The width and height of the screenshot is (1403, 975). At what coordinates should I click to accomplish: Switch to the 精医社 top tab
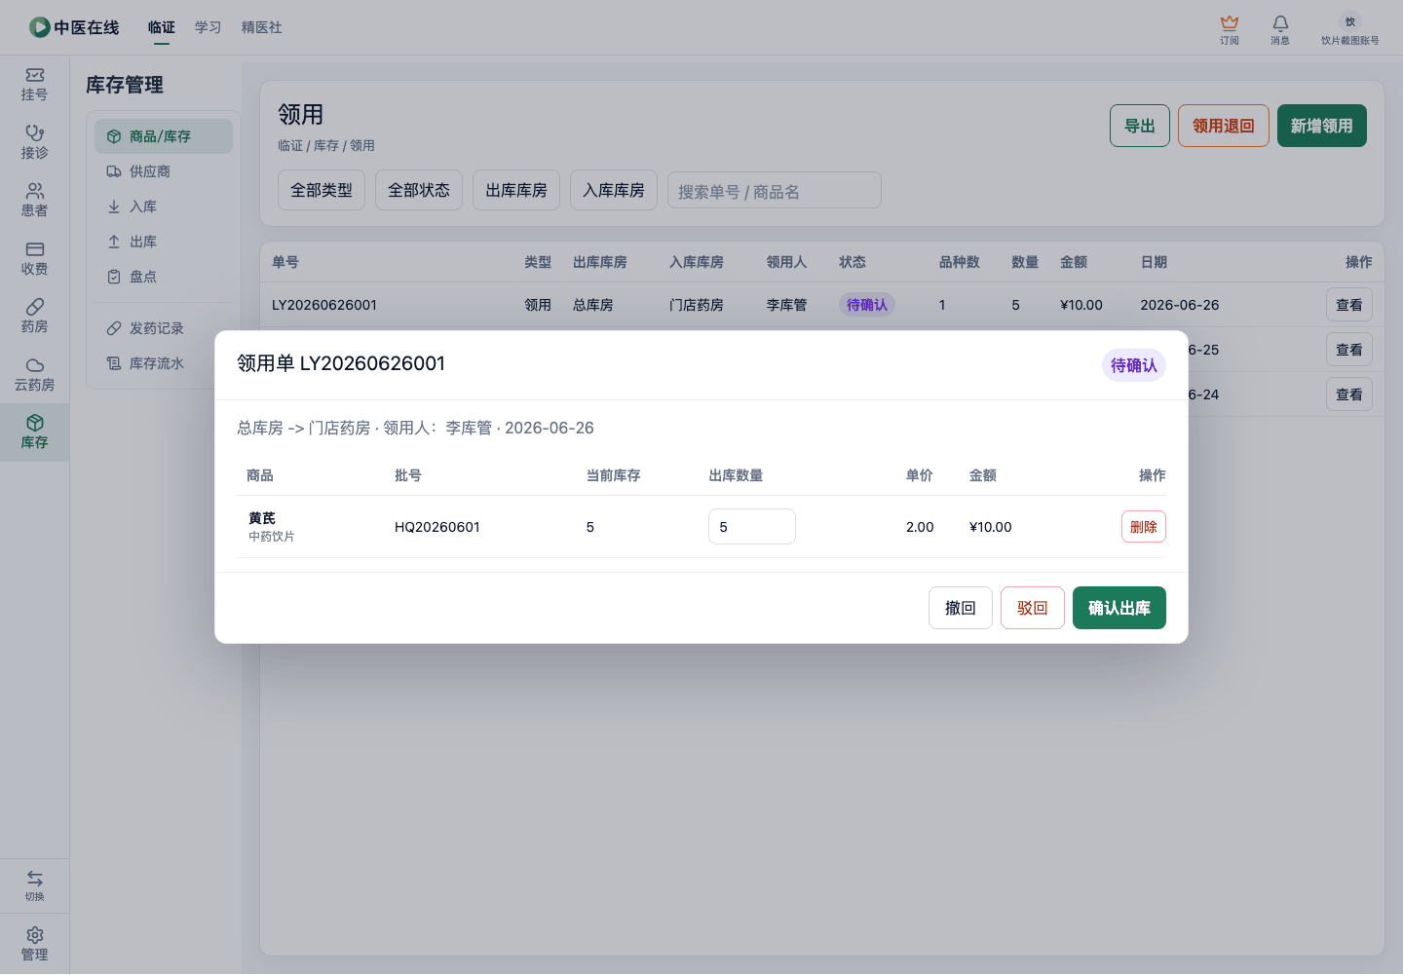coord(262,27)
